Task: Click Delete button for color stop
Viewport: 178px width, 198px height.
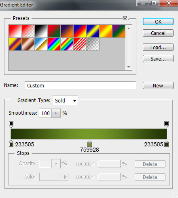Action: [x=150, y=177]
